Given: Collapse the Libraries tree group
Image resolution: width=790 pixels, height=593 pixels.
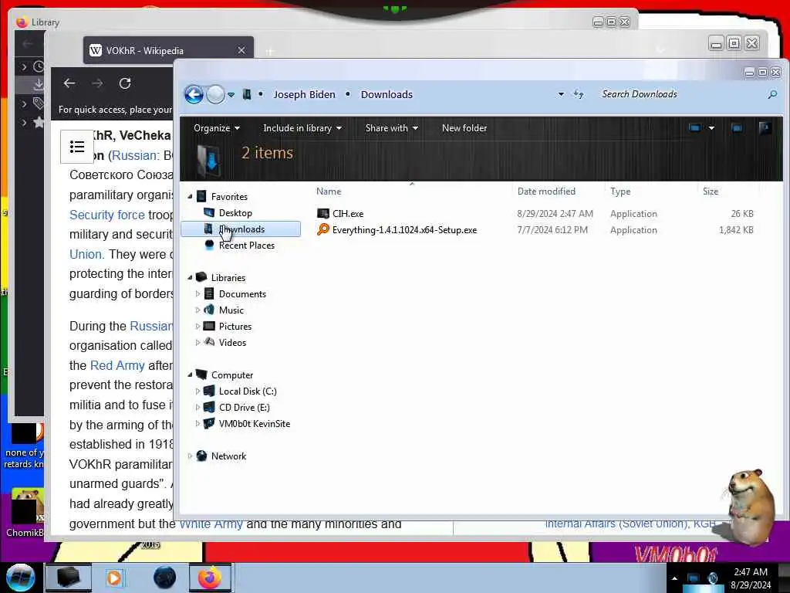Looking at the screenshot, I should (190, 277).
